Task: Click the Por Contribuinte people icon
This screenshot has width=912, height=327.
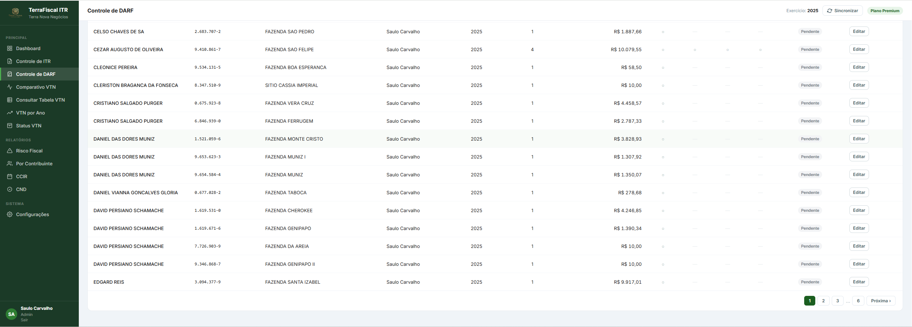Action: 10,163
